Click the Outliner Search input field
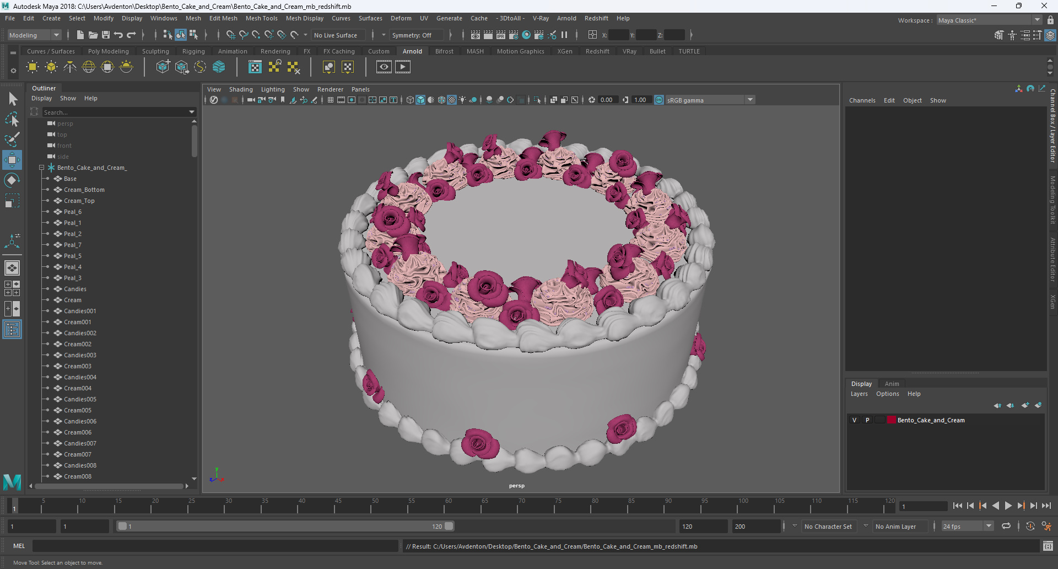 (x=116, y=112)
